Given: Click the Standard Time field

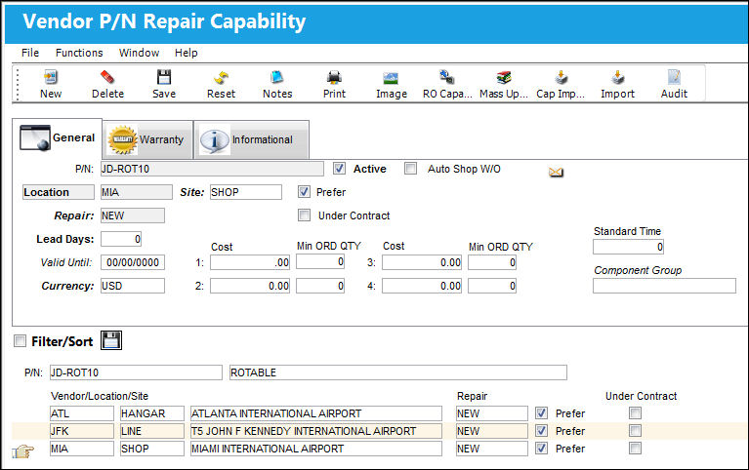Looking at the screenshot, I should click(x=628, y=247).
